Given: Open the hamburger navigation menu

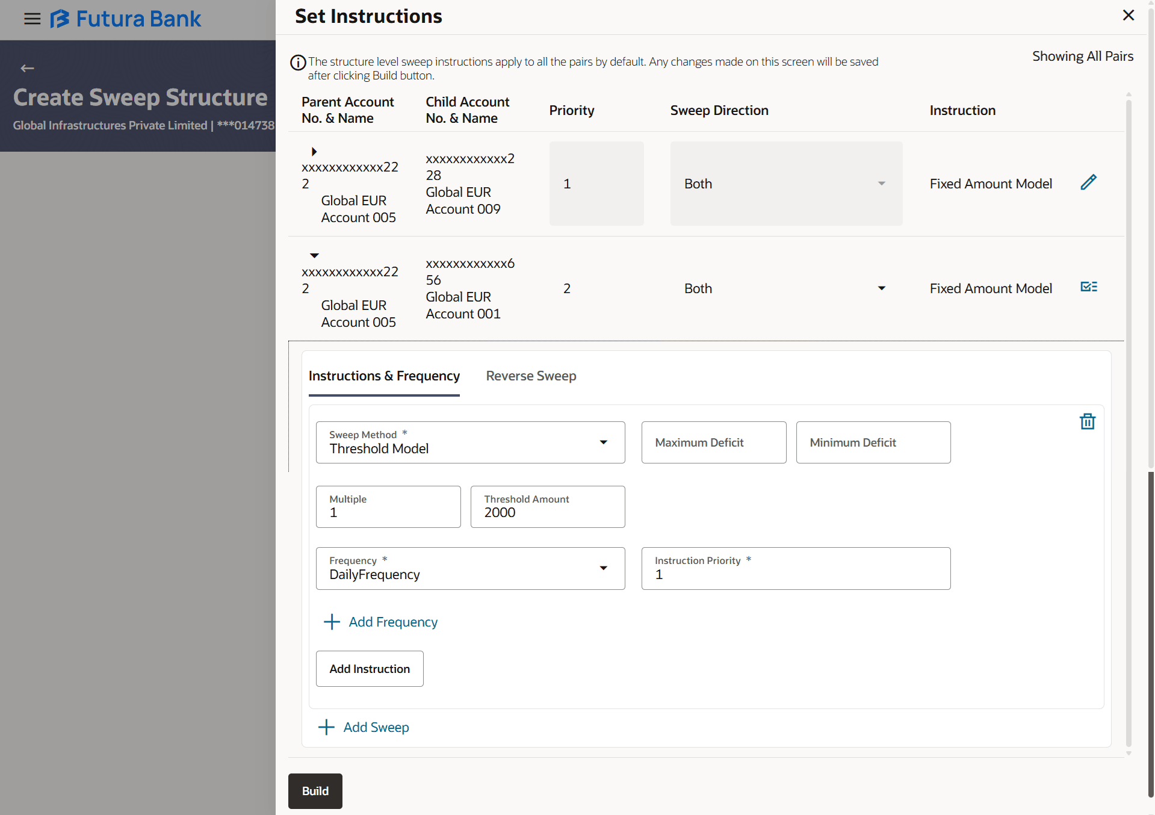Looking at the screenshot, I should (x=32, y=19).
